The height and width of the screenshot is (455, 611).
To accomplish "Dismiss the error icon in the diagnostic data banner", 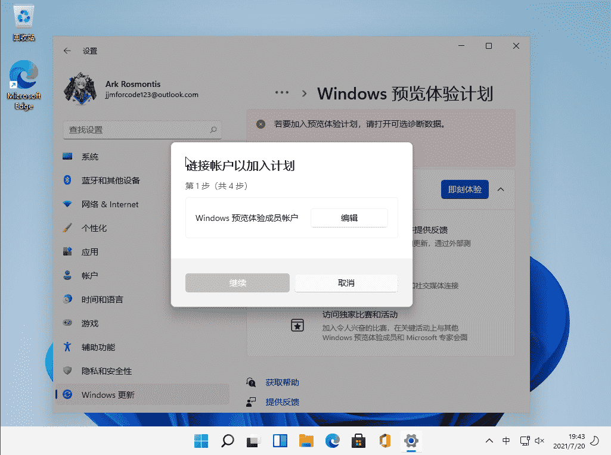I will click(x=260, y=124).
